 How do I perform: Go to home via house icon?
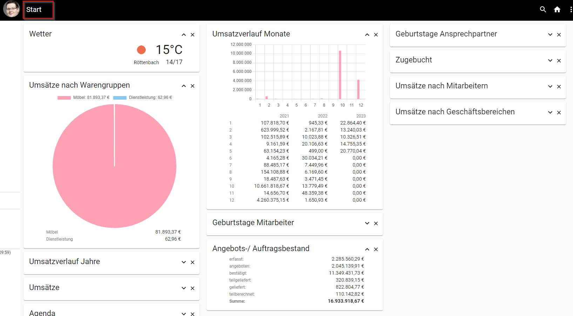click(557, 9)
